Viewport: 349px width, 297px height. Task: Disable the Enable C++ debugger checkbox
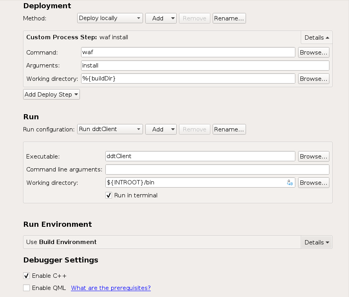[27, 276]
